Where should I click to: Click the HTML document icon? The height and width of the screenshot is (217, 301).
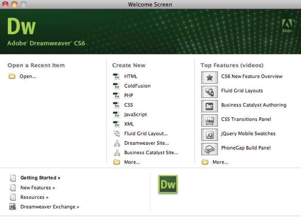click(117, 76)
